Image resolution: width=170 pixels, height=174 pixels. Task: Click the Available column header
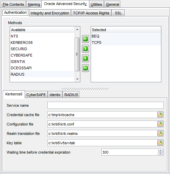click(x=42, y=30)
